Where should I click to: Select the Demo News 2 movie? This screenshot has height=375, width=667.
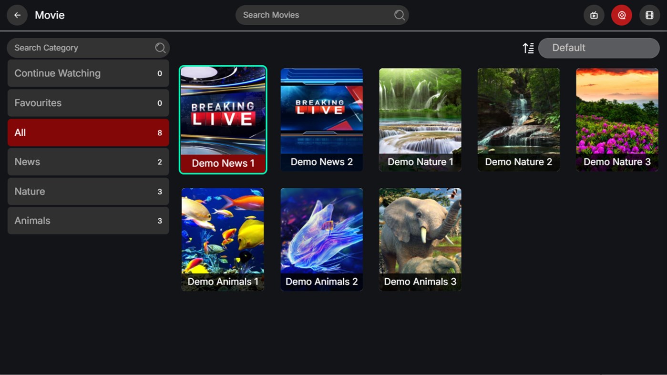click(321, 119)
